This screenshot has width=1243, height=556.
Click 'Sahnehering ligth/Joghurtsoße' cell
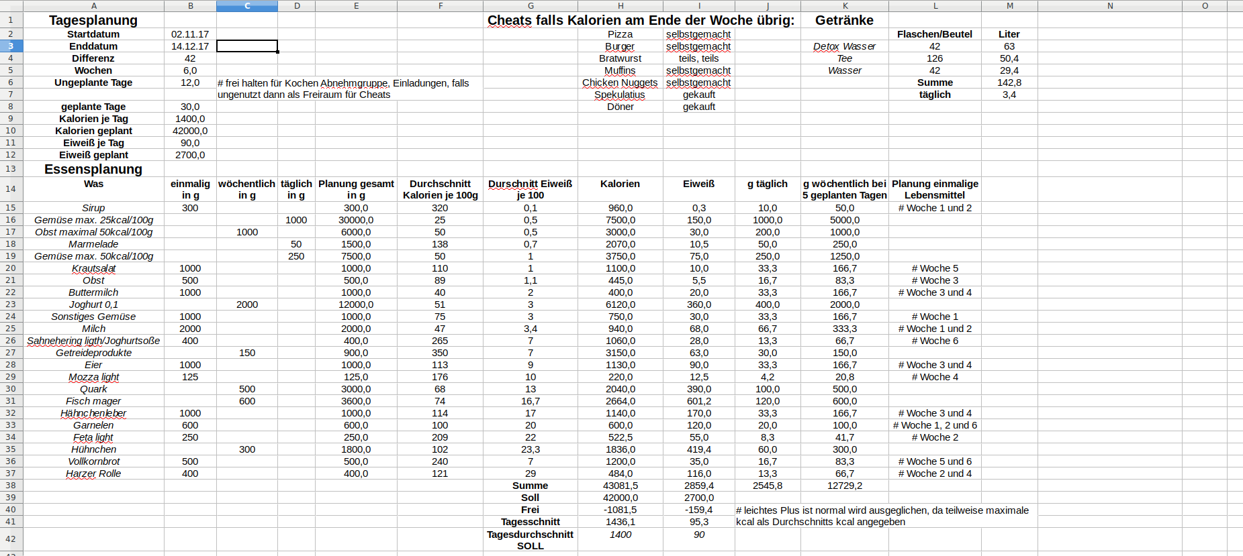(93, 341)
